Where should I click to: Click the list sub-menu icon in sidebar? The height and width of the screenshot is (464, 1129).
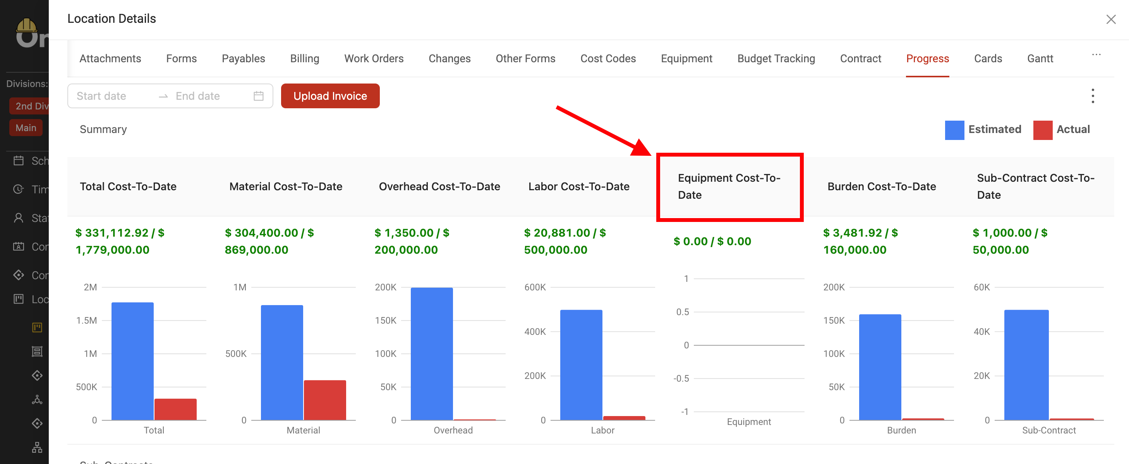coord(37,351)
